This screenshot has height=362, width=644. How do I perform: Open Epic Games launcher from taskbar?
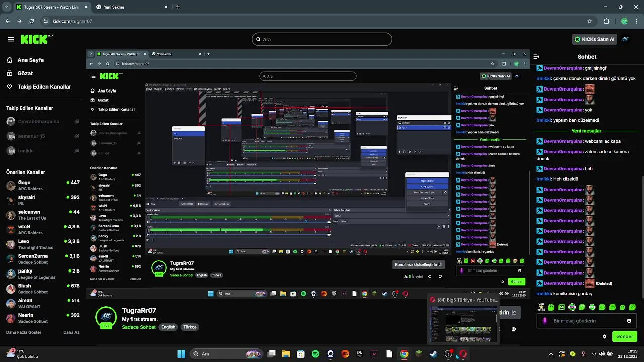point(360,354)
